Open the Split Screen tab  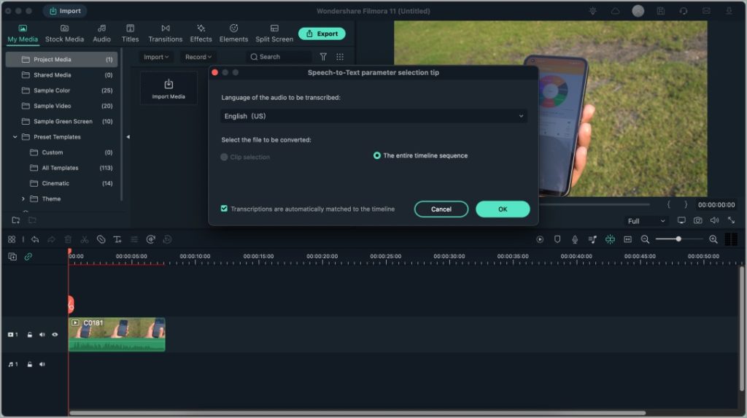[274, 34]
